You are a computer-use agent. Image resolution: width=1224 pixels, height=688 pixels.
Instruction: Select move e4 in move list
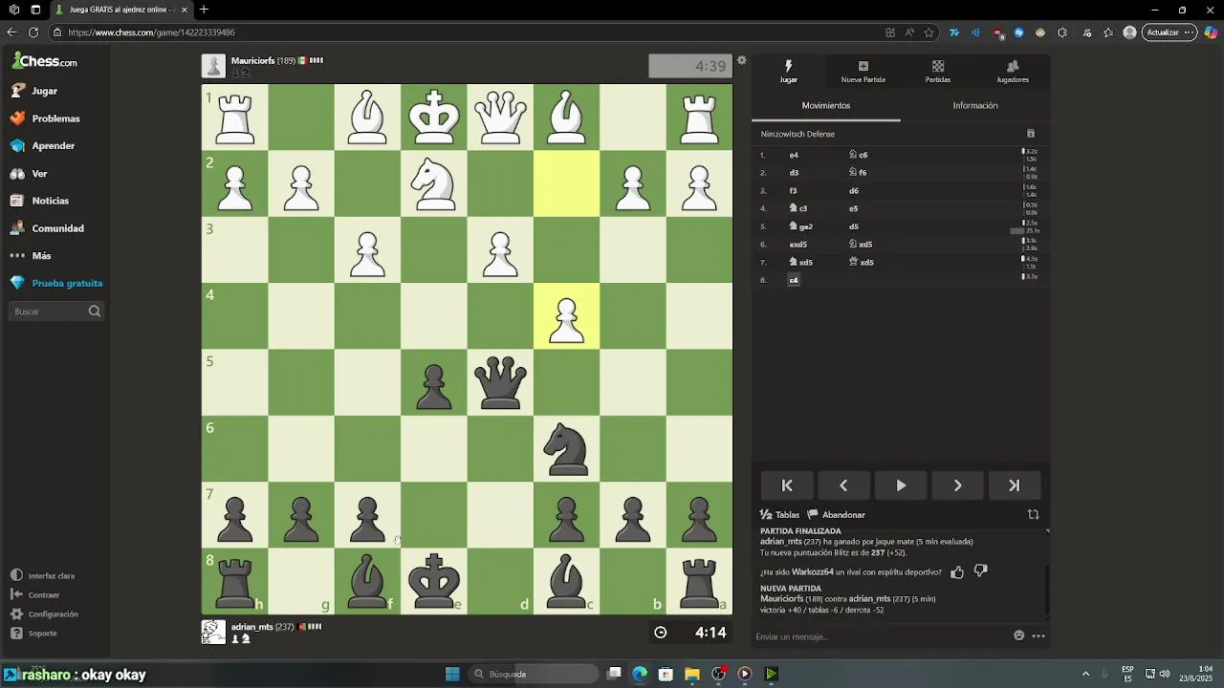pos(794,155)
